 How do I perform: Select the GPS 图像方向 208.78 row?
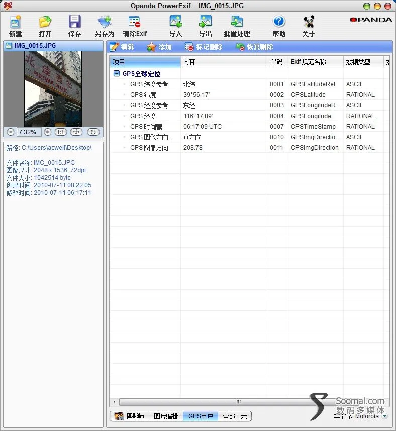pos(249,148)
